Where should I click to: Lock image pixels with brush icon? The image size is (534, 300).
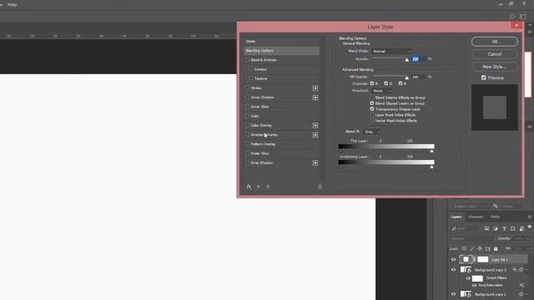[471, 248]
